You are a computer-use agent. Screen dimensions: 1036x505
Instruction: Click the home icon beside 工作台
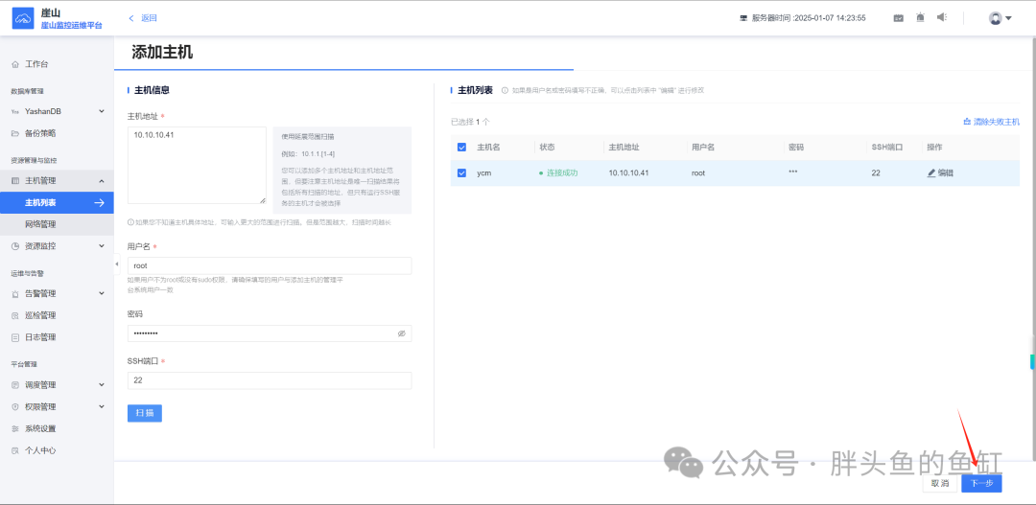tap(15, 65)
